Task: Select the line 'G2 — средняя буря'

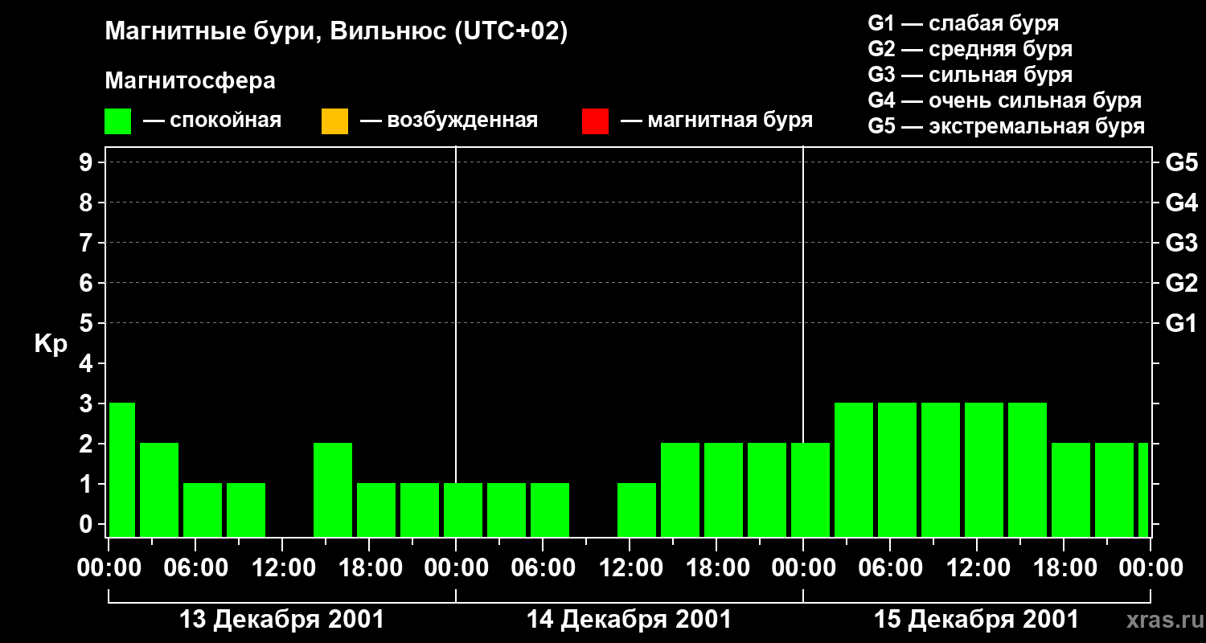Action: coord(970,49)
